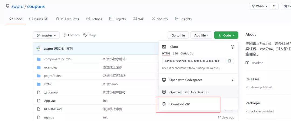Click the Codespaces monitor icon

click(164, 80)
